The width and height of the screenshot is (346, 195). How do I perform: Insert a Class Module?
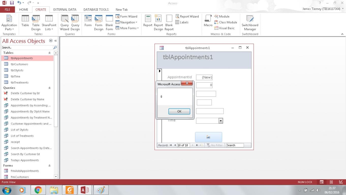point(226,22)
